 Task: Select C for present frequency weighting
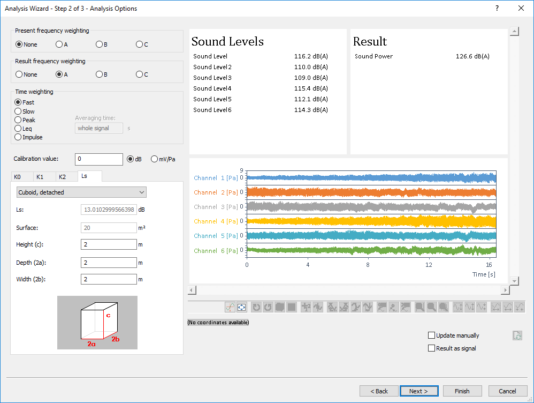pos(142,44)
